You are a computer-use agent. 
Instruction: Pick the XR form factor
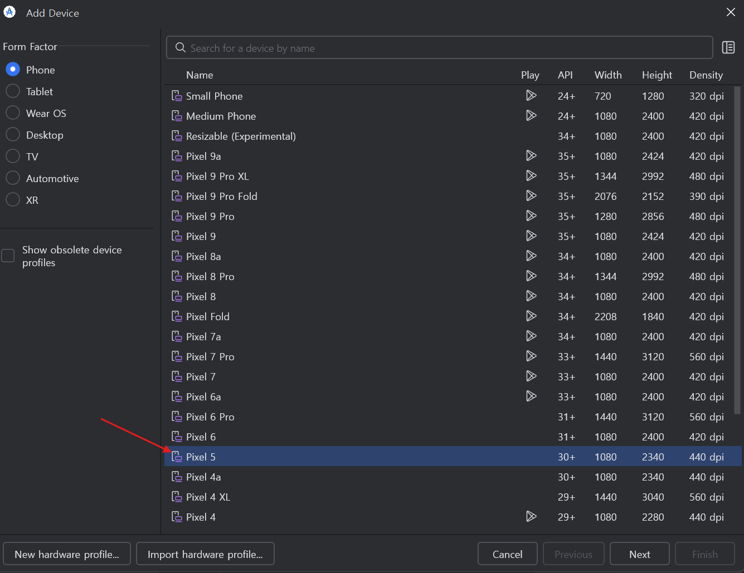[x=13, y=200]
